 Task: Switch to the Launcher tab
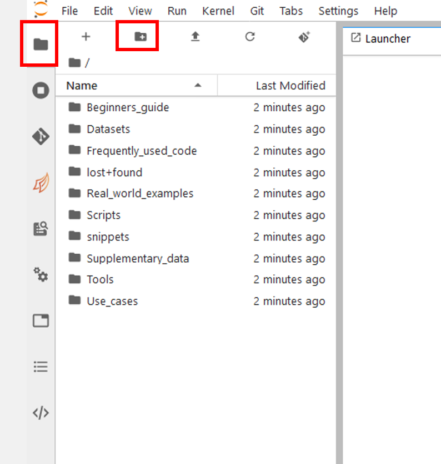tap(387, 38)
